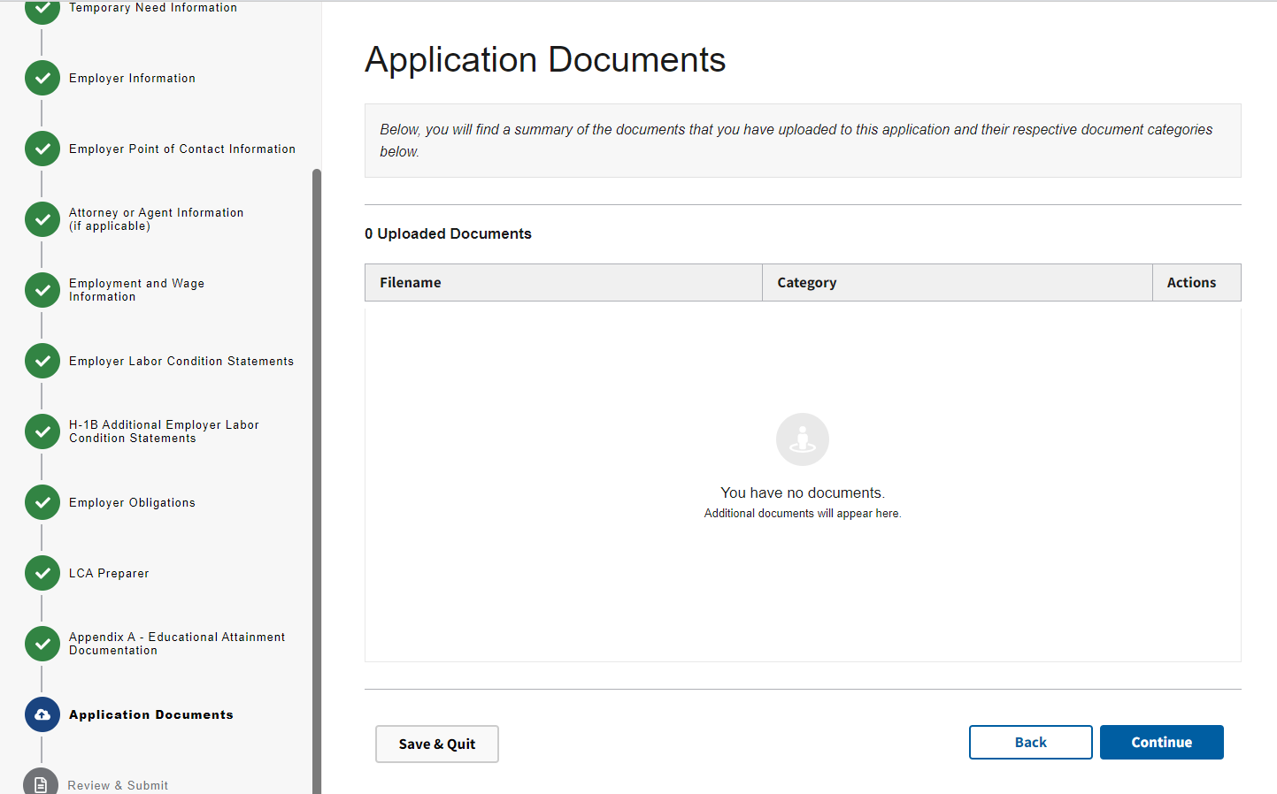Click the Employer Information checkmark icon
Viewport: 1277px width, 794px height.
click(x=42, y=78)
